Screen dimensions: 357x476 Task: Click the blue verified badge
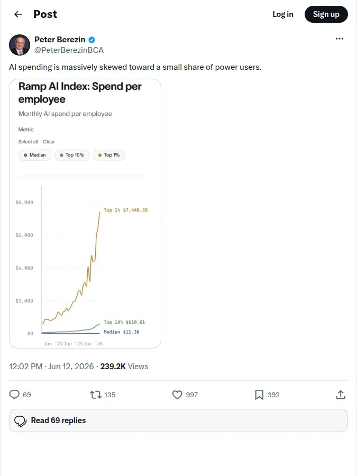pos(91,40)
